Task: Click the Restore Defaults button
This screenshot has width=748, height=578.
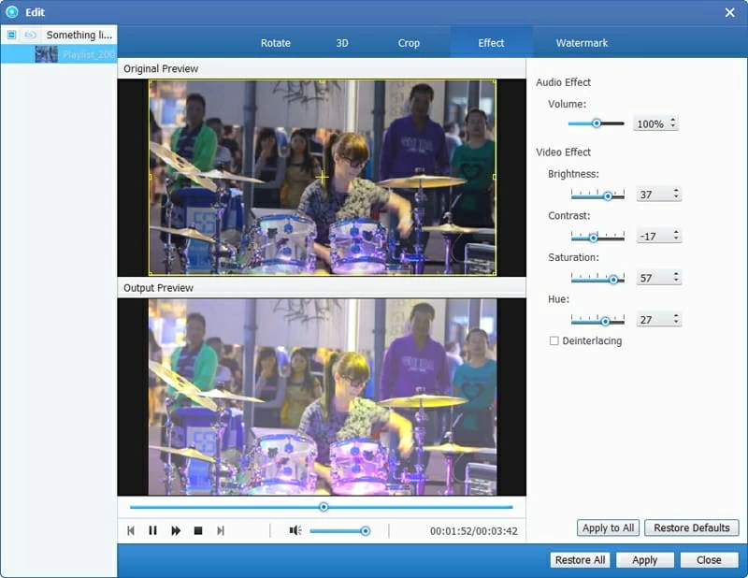Action: coord(691,527)
